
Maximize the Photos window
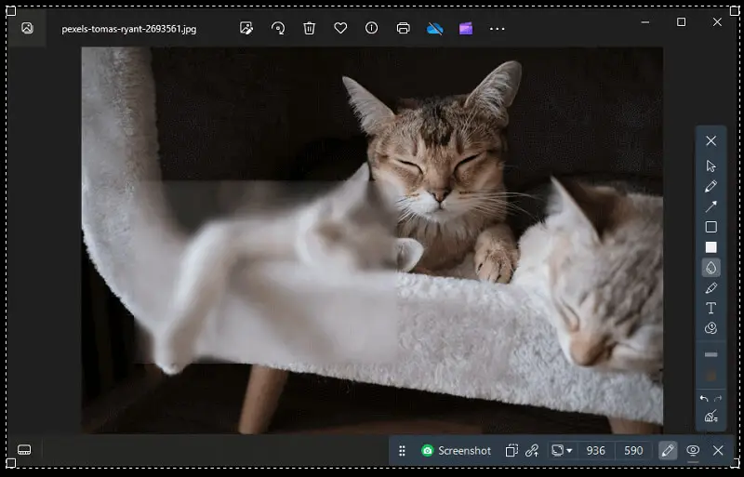(x=682, y=21)
